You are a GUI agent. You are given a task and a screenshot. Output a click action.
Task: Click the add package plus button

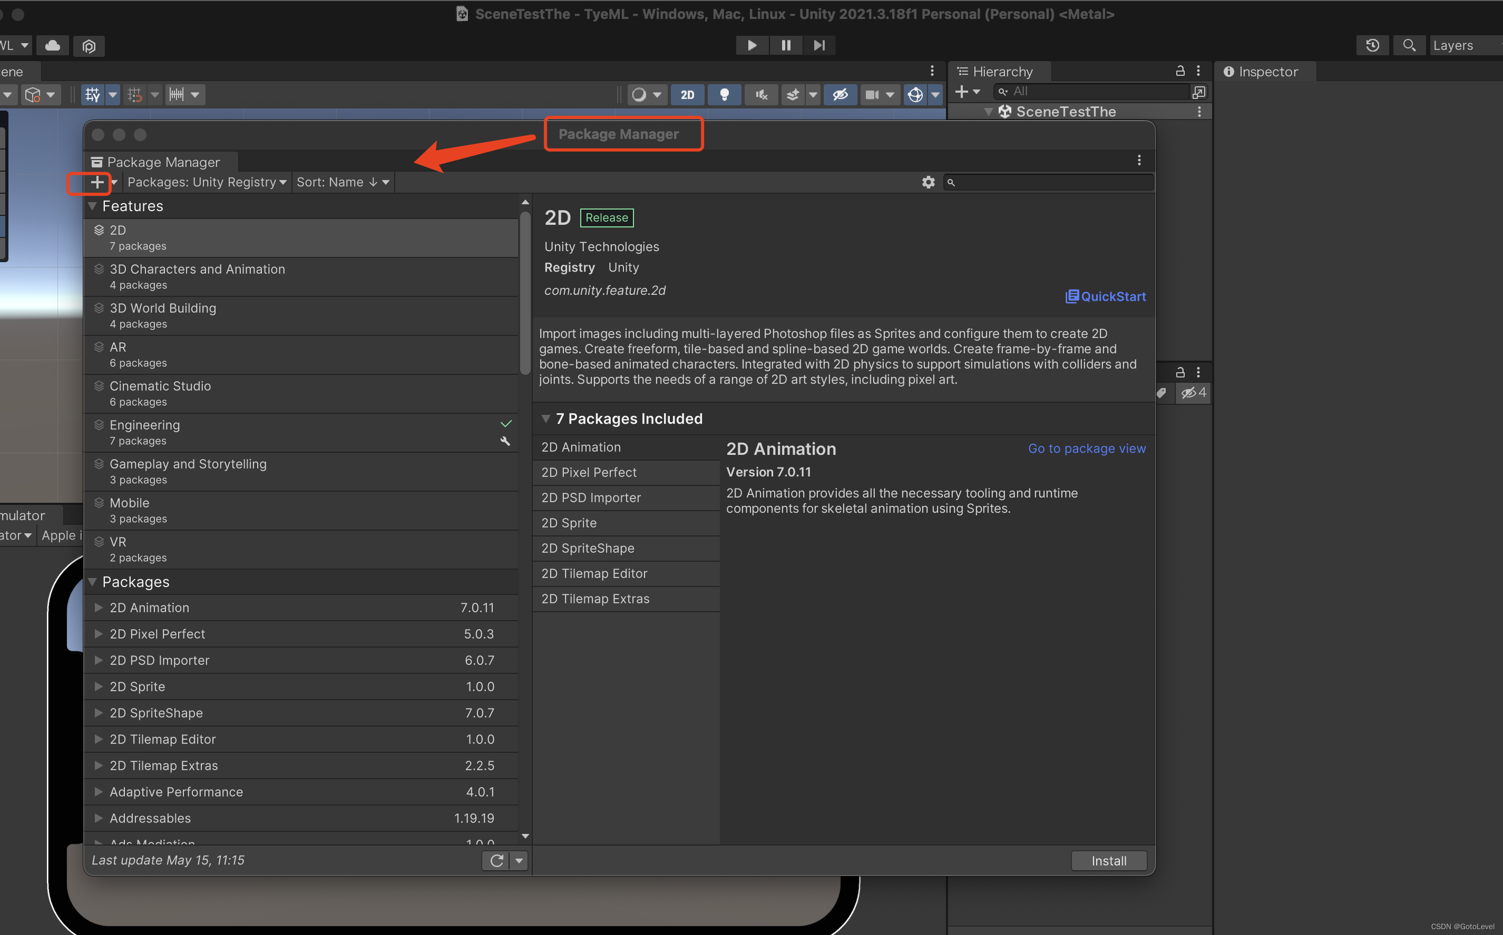pos(97,183)
